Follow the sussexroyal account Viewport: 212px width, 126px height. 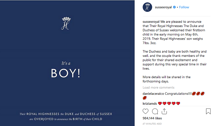pyautogui.click(x=184, y=7)
